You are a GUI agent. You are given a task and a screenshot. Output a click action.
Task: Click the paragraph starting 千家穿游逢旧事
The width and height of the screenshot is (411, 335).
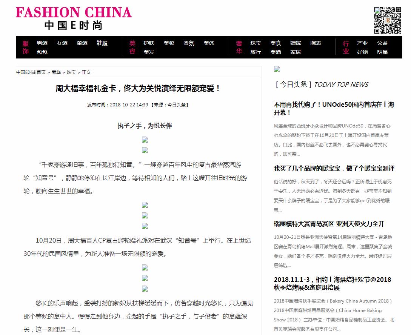[135, 178]
